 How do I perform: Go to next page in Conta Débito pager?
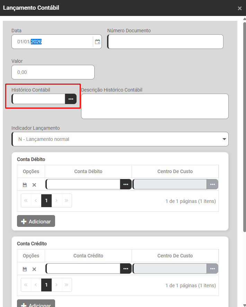point(56,201)
